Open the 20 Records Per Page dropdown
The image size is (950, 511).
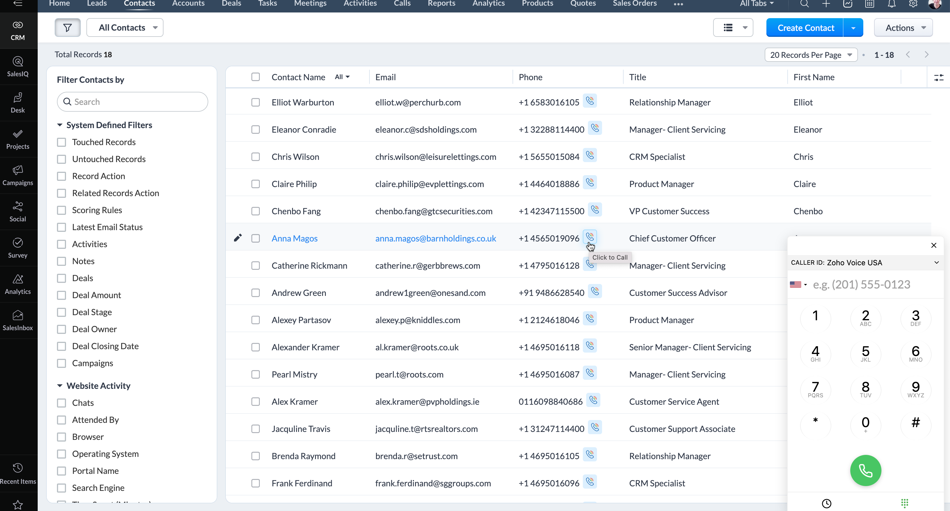[811, 55]
